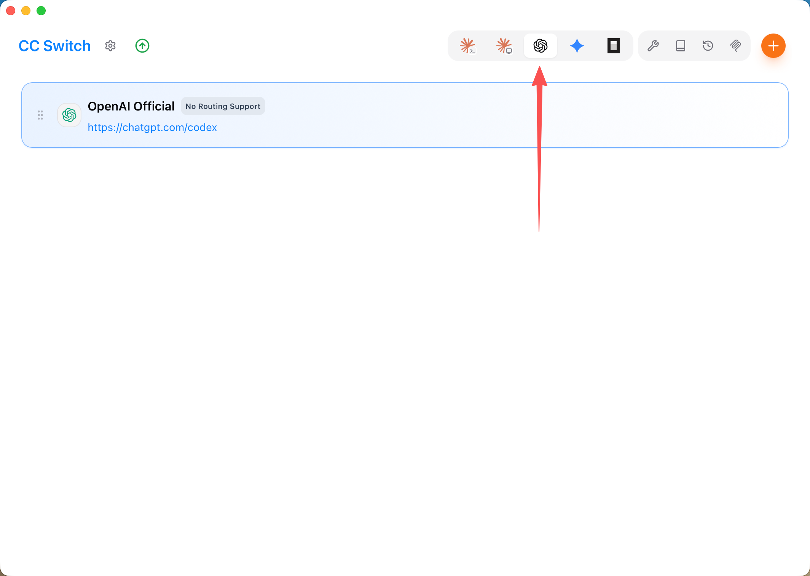Open settings with the gear icon
This screenshot has height=576, width=810.
(x=110, y=46)
